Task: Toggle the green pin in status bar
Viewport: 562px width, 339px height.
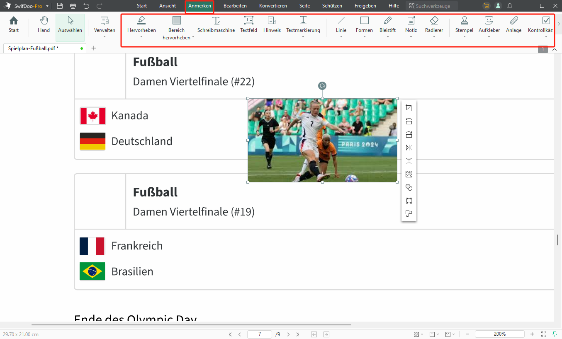Action: 555,334
